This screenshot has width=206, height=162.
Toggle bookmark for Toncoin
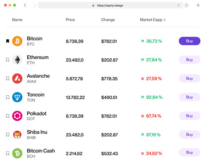(x=7, y=97)
